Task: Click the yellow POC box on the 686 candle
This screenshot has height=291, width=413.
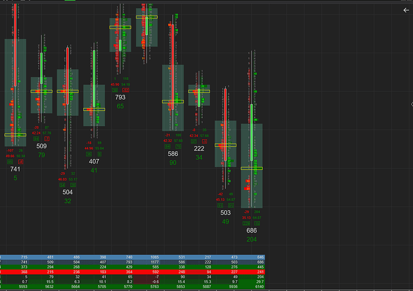Action: coord(251,169)
